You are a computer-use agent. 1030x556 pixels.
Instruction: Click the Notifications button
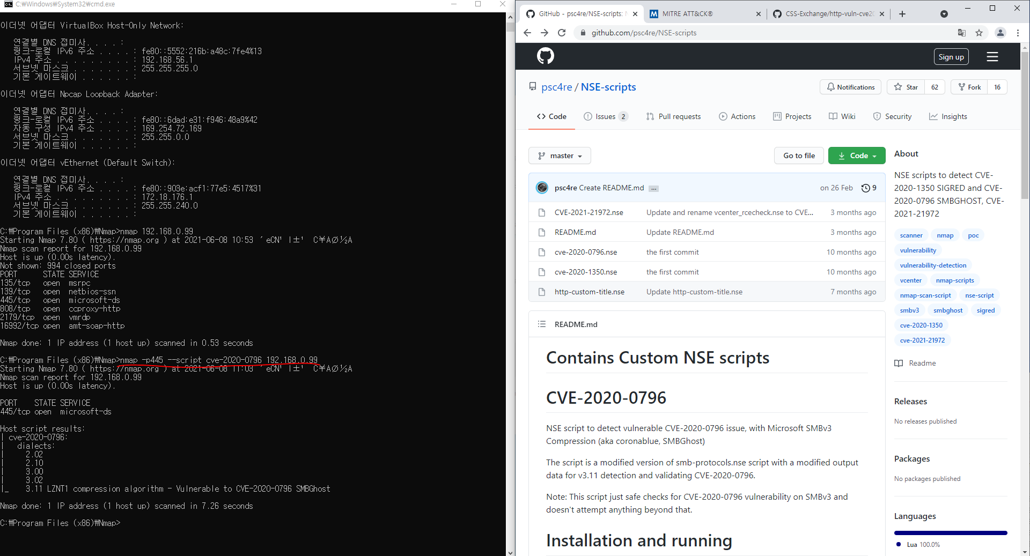point(850,87)
